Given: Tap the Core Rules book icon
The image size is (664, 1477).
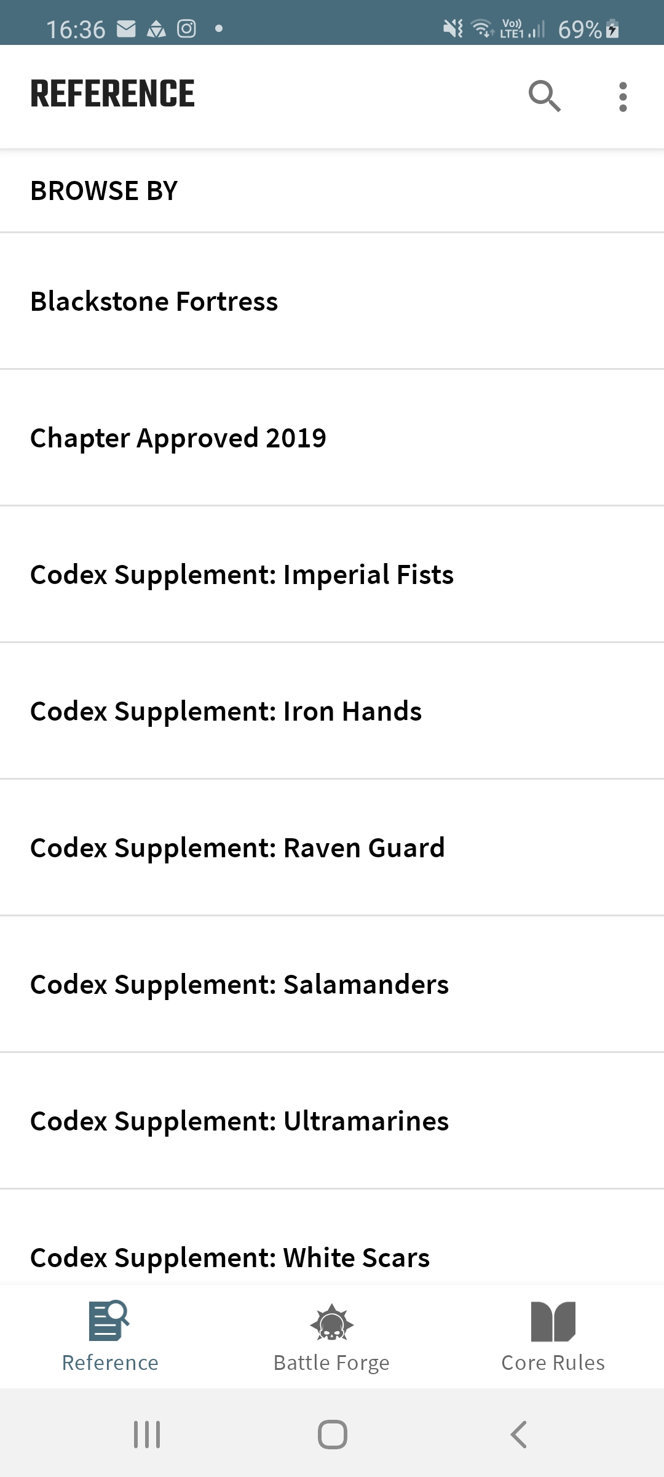Looking at the screenshot, I should [553, 1321].
